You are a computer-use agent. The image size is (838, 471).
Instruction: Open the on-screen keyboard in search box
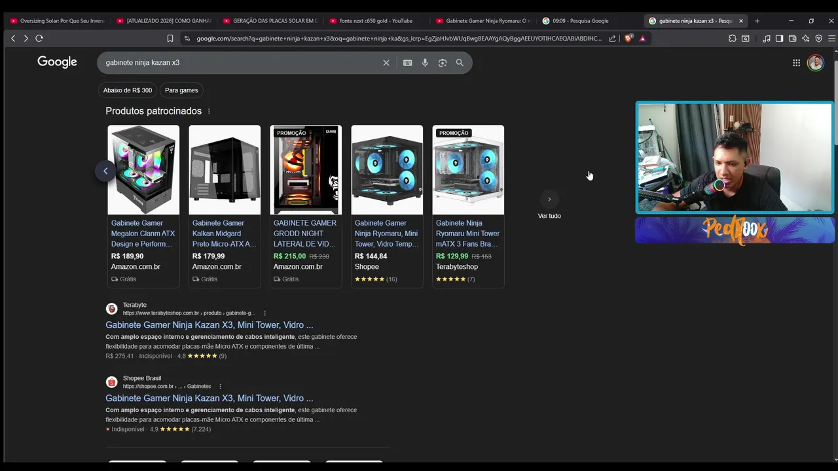pyautogui.click(x=407, y=63)
